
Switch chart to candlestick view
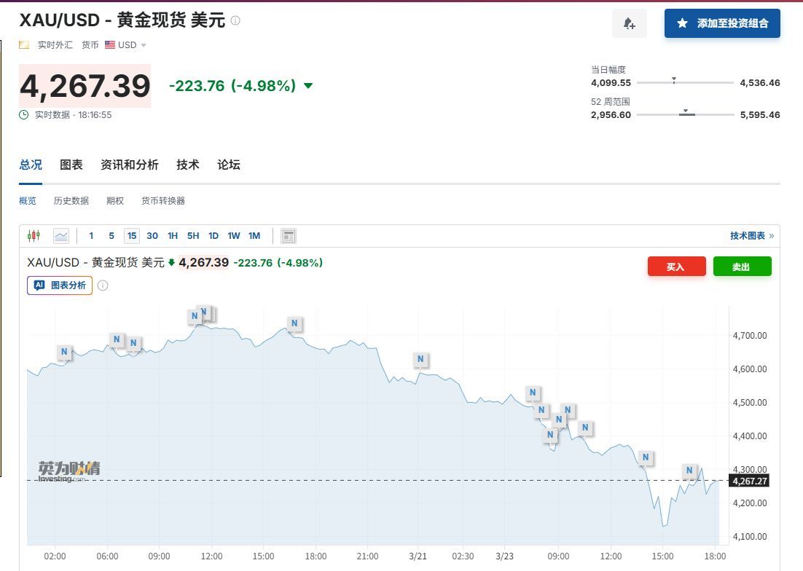(34, 236)
